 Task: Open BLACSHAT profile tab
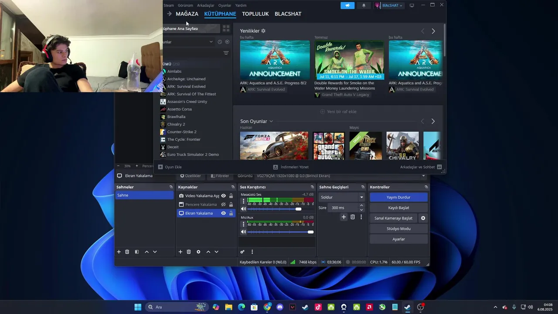pos(288,14)
